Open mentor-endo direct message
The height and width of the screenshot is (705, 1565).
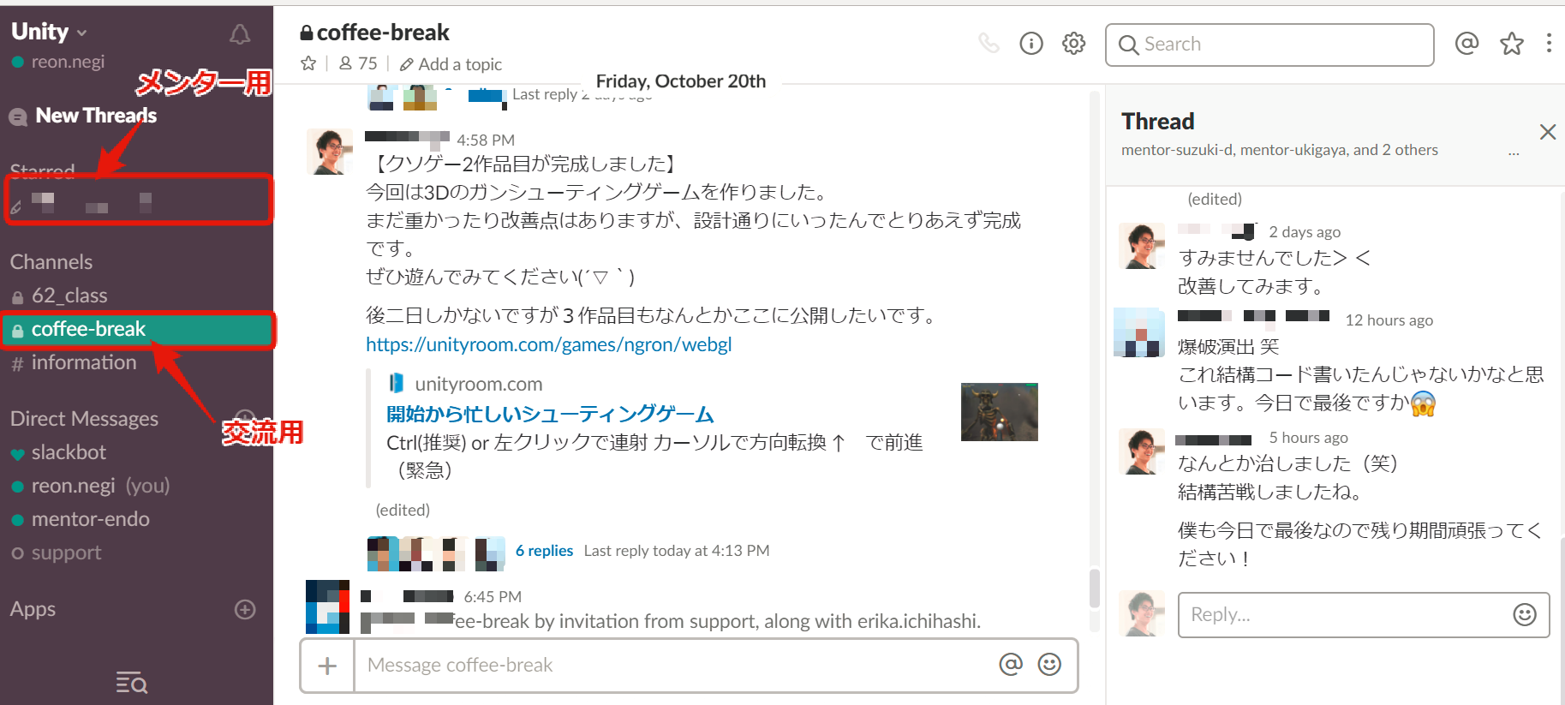pos(90,519)
